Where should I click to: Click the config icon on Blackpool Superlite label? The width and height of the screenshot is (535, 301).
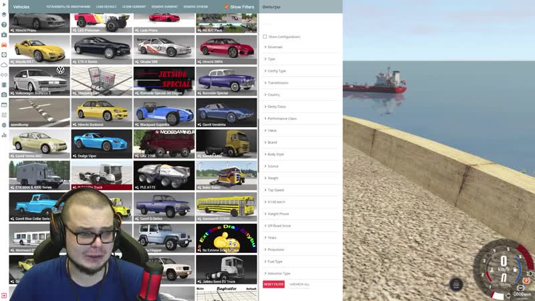tap(137, 124)
